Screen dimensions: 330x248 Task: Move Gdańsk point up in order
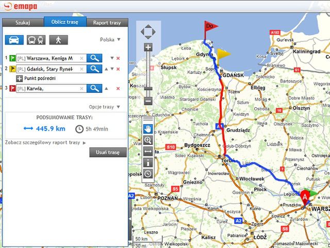[x=107, y=69]
